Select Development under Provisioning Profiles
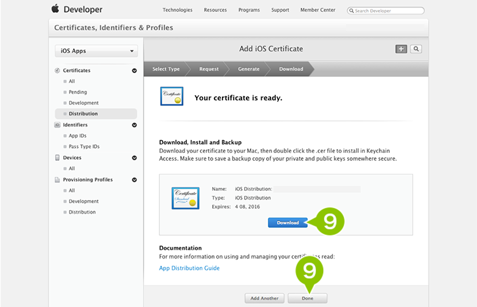The height and width of the screenshot is (307, 477). 83,201
